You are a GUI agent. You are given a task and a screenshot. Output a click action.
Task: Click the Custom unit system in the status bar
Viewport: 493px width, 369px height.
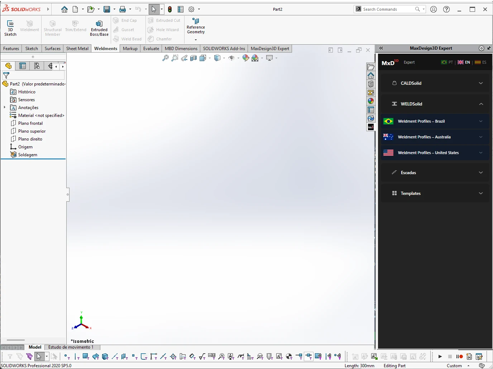coord(454,366)
